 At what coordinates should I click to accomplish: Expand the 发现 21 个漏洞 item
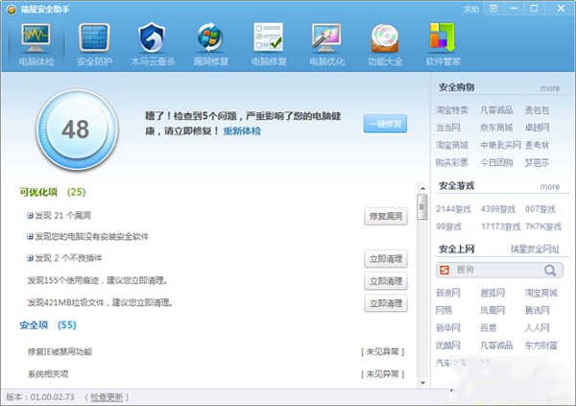coord(31,216)
